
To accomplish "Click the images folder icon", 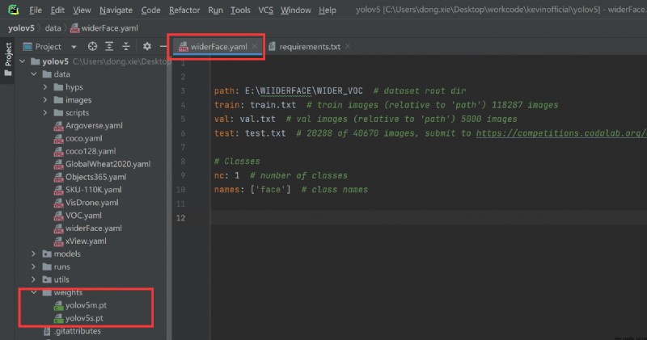I will [x=58, y=99].
